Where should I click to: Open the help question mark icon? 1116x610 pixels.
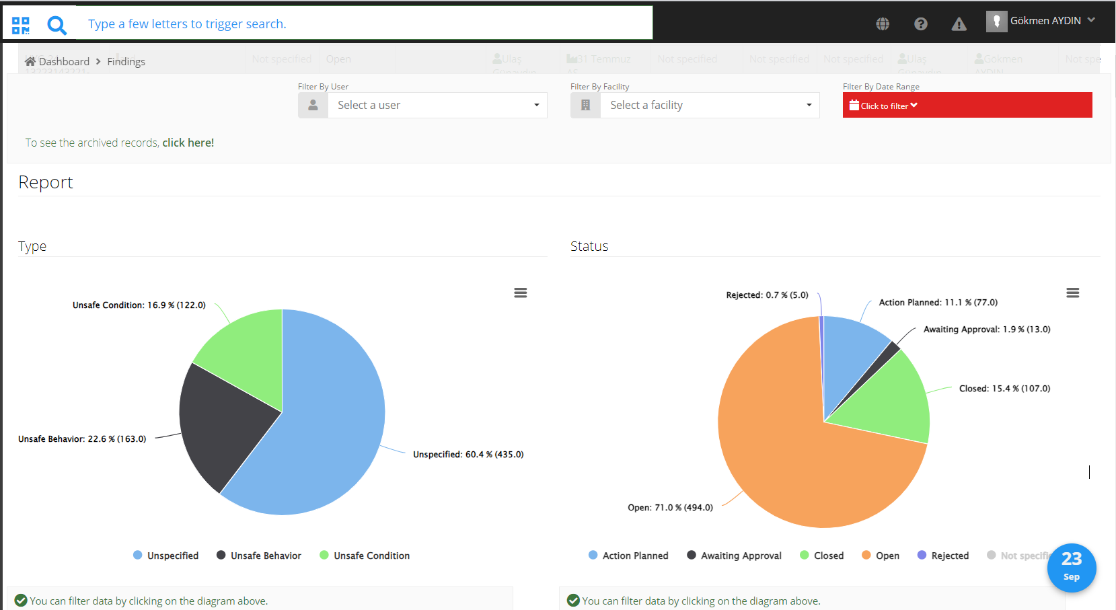click(921, 24)
